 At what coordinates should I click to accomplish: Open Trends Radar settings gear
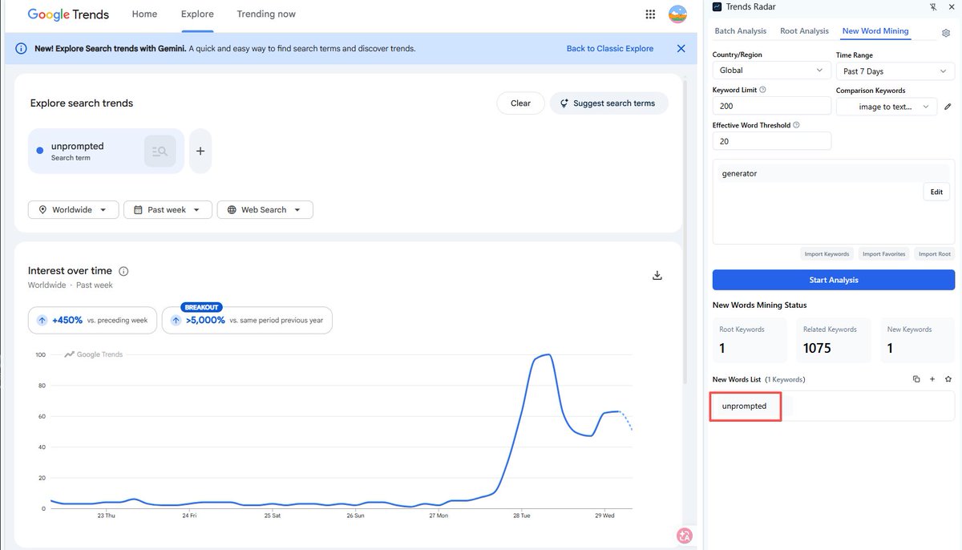pyautogui.click(x=946, y=33)
